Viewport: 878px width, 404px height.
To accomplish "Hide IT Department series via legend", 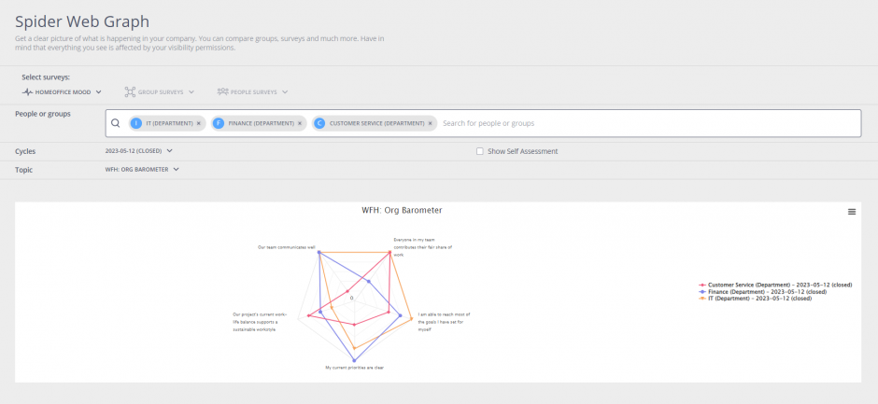I will 756,299.
